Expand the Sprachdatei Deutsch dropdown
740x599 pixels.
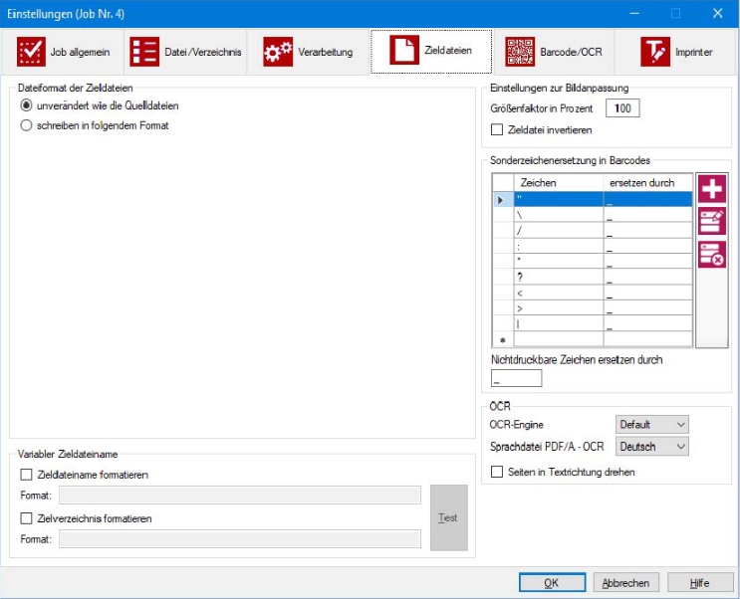[651, 446]
